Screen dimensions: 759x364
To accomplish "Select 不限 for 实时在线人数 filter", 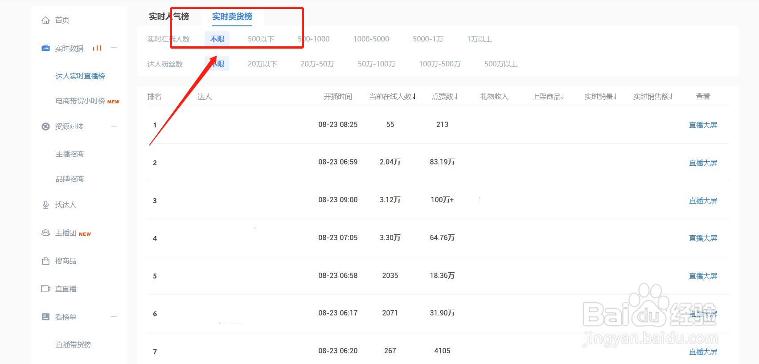I will (x=217, y=39).
